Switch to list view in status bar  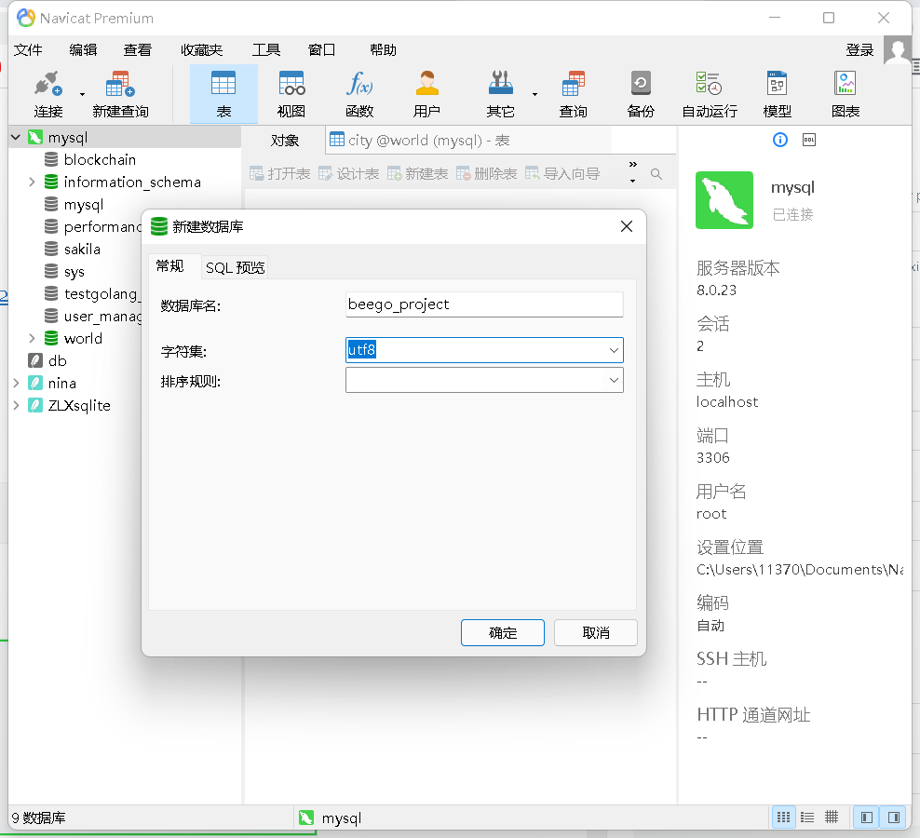[807, 817]
